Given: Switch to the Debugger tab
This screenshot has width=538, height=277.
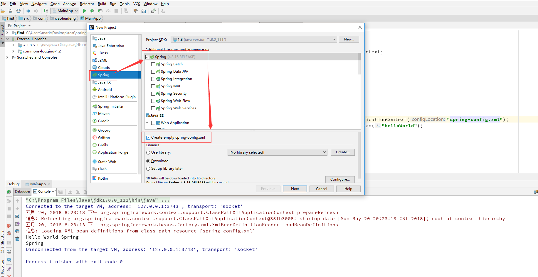Looking at the screenshot, I should coord(23,191).
